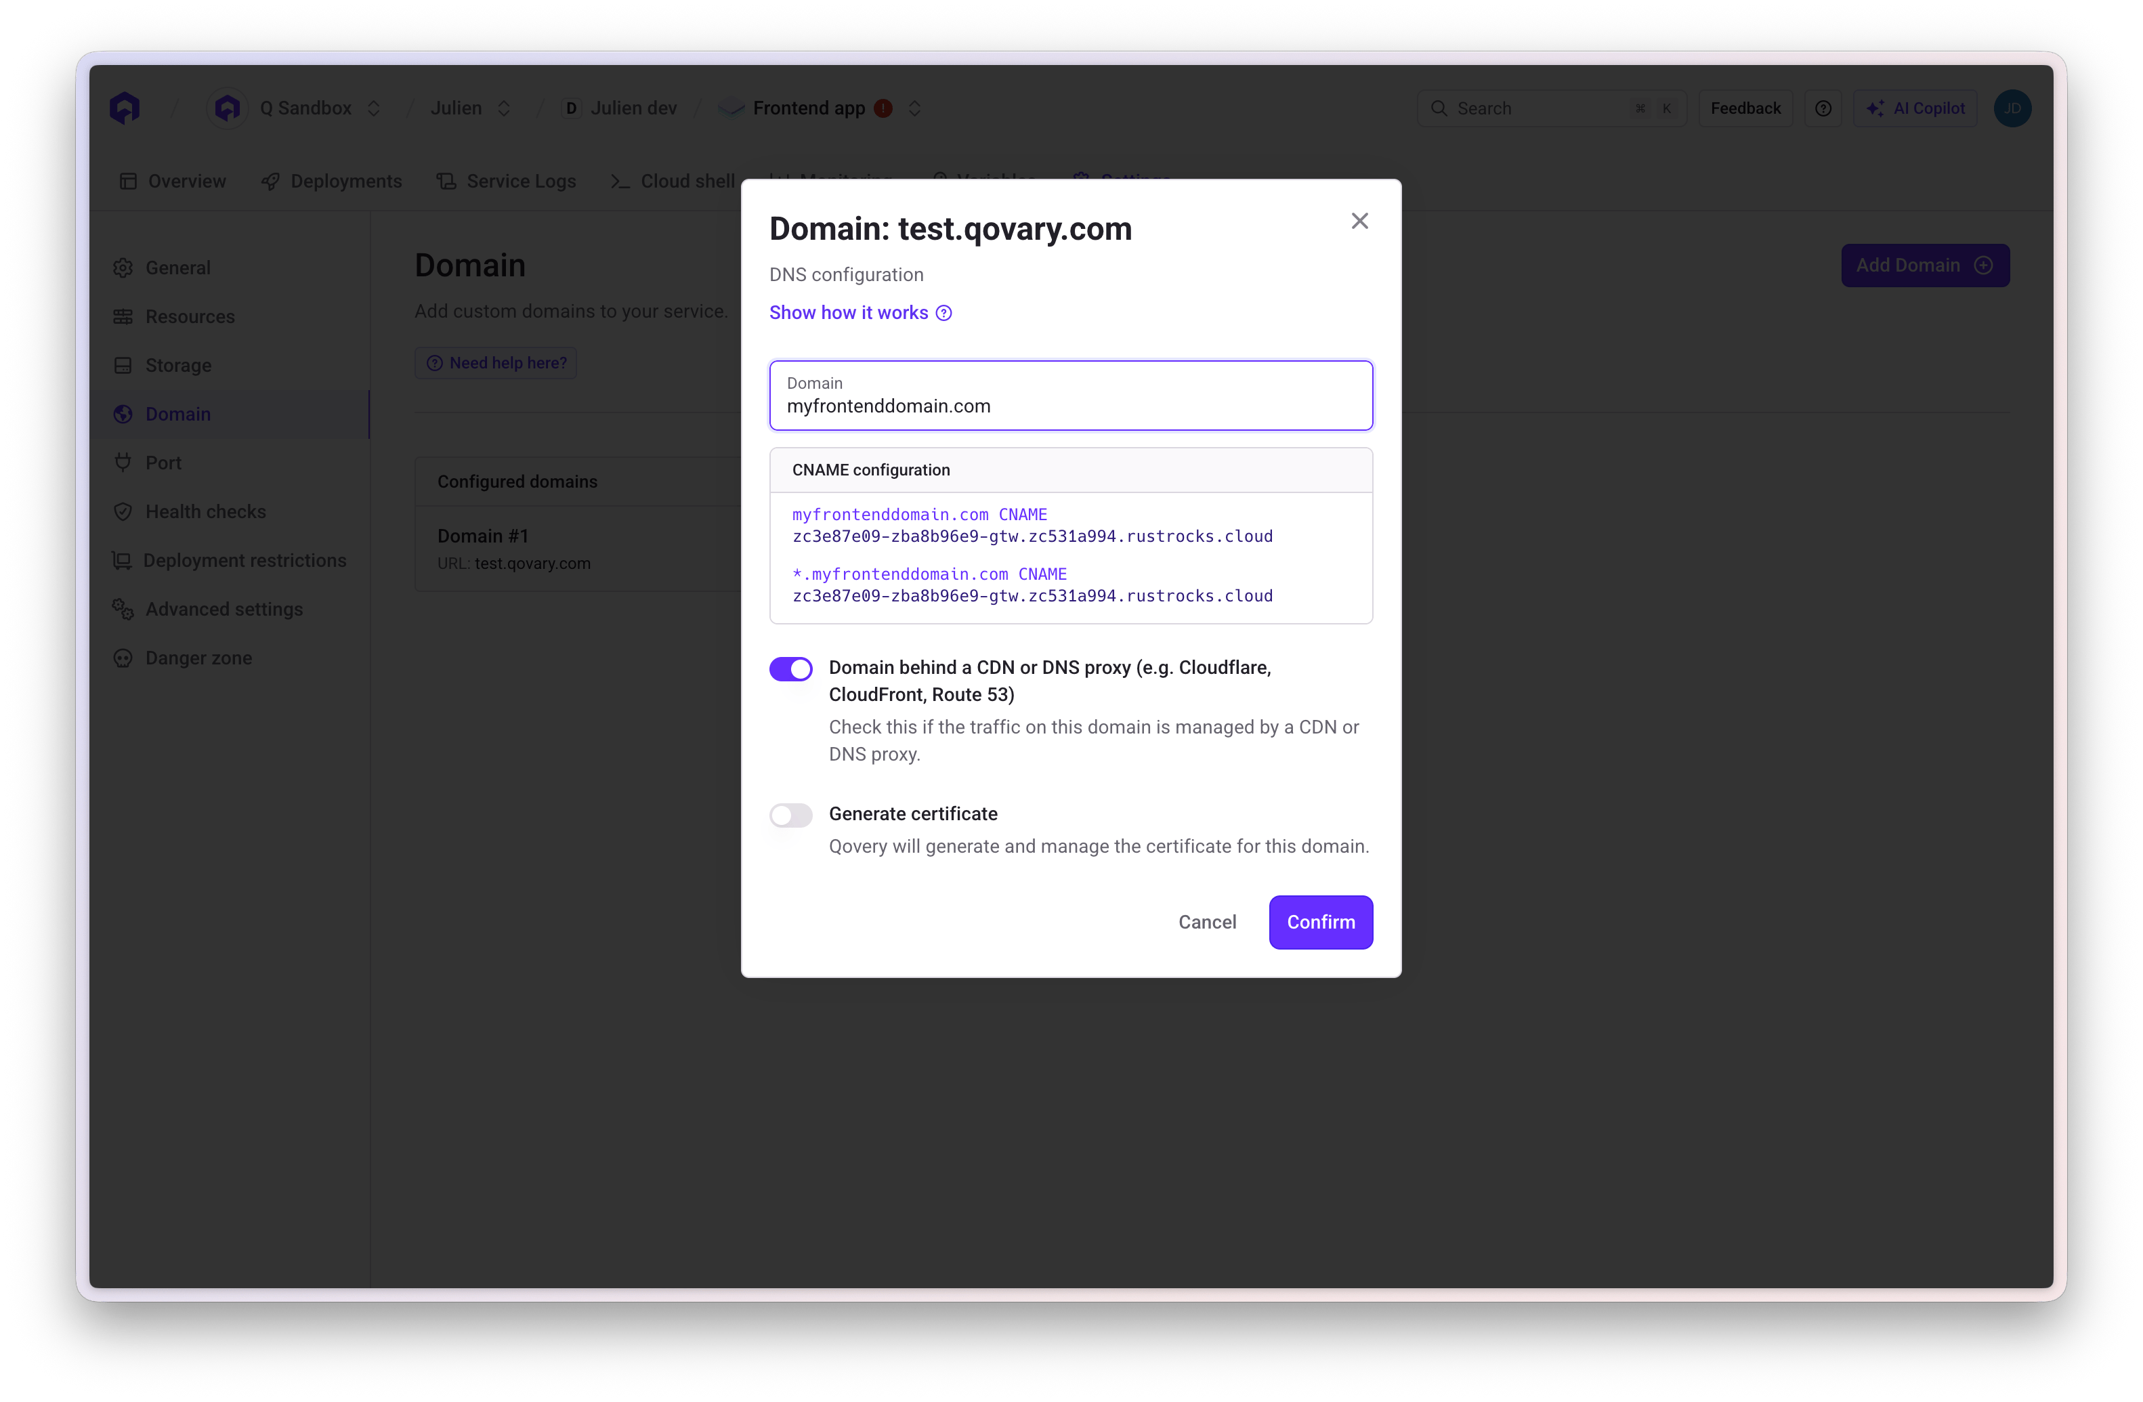2143x1402 pixels.
Task: Click the Port plug icon
Action: pyautogui.click(x=123, y=462)
